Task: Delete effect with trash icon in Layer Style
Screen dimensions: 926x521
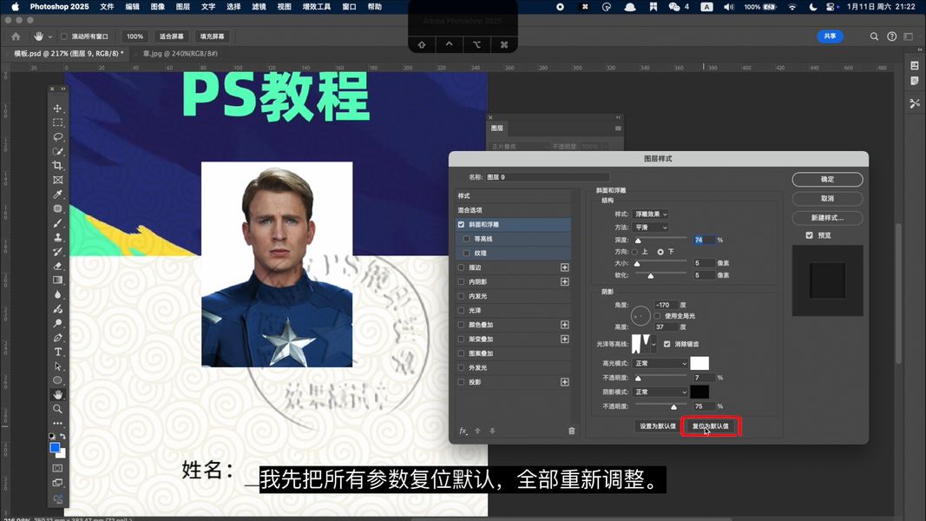Action: tap(572, 431)
